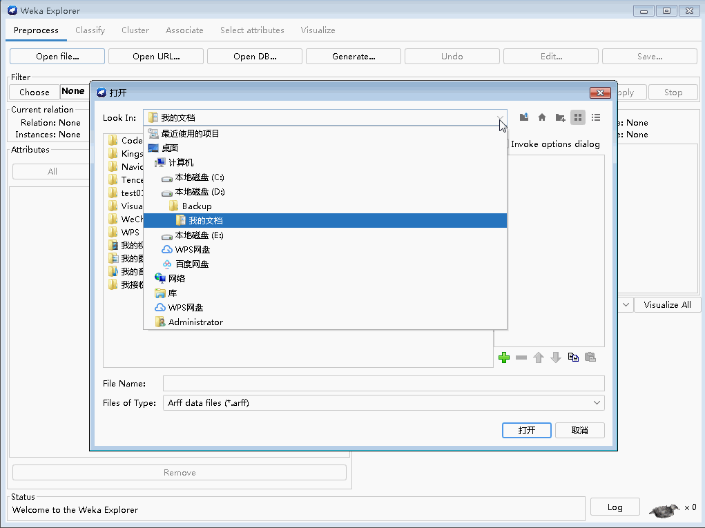Open dropdown beside Visualize All
Viewport: 705px width, 528px height.
(626, 304)
